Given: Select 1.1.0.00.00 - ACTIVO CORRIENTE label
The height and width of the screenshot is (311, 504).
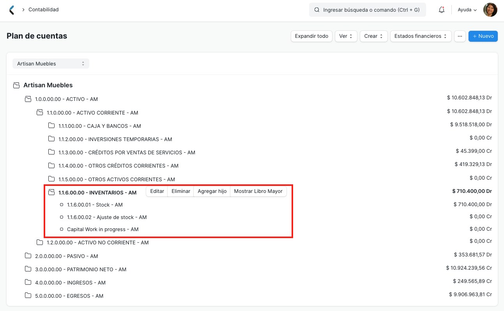Looking at the screenshot, I should coord(92,113).
